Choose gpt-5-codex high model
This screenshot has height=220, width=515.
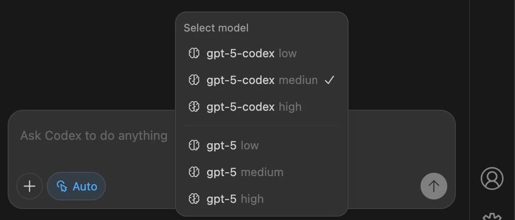click(254, 107)
